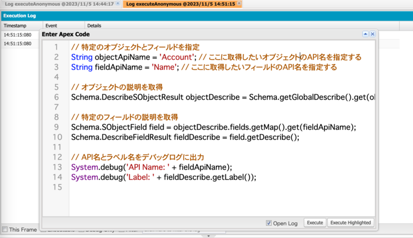The width and height of the screenshot is (413, 238).
Task: Select the 14:51:15 executeAnonymous log tab
Action: (179, 4)
